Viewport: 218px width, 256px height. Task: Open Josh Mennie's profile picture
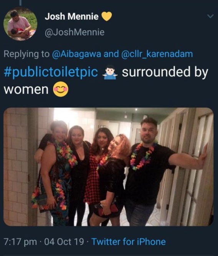[20, 24]
